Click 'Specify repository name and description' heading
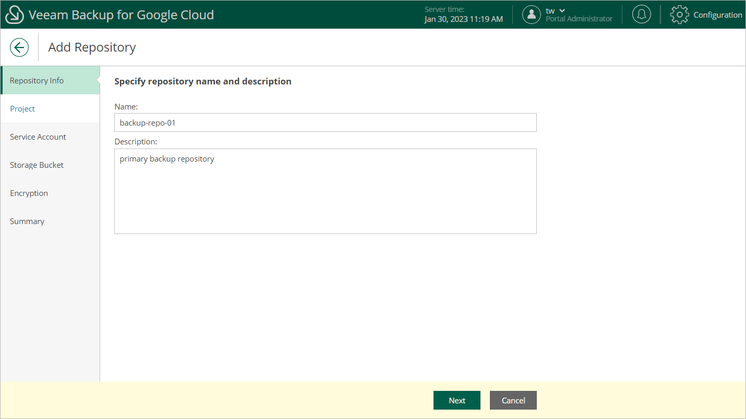746x419 pixels. click(x=203, y=81)
